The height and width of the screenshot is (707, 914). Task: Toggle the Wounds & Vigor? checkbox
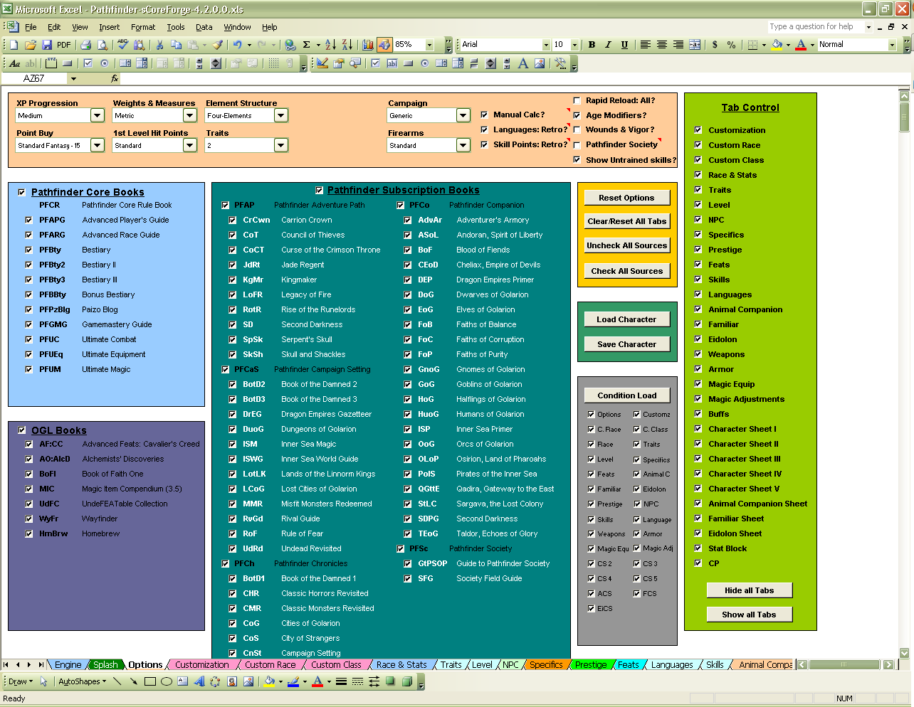[x=577, y=130]
